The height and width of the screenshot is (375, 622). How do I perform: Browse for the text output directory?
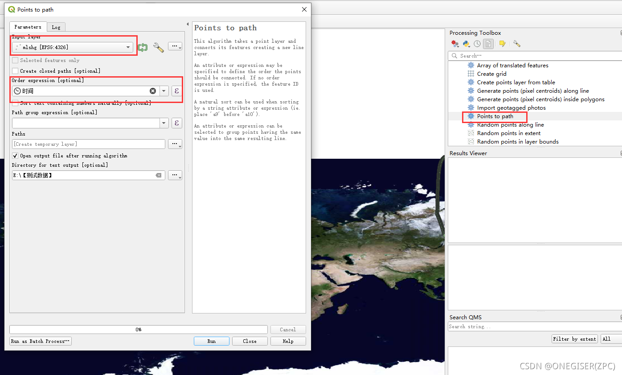tap(175, 175)
